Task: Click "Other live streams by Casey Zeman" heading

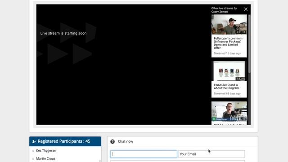Action: (x=224, y=10)
